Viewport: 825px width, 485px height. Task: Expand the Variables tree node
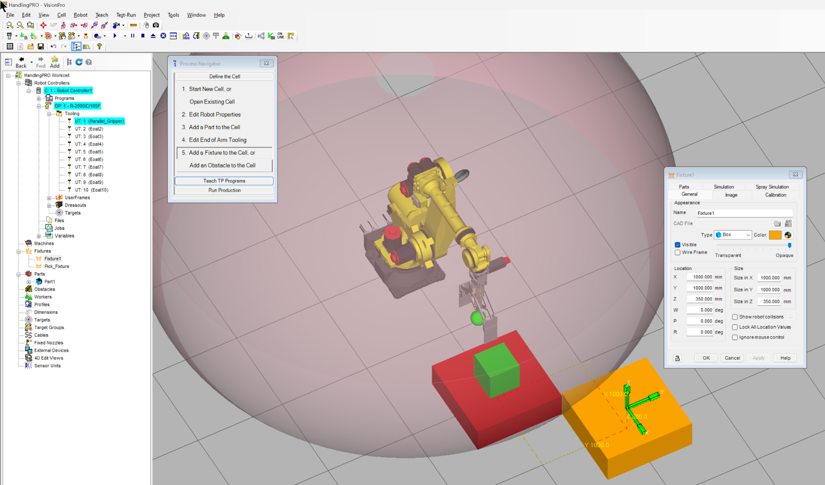(x=39, y=236)
